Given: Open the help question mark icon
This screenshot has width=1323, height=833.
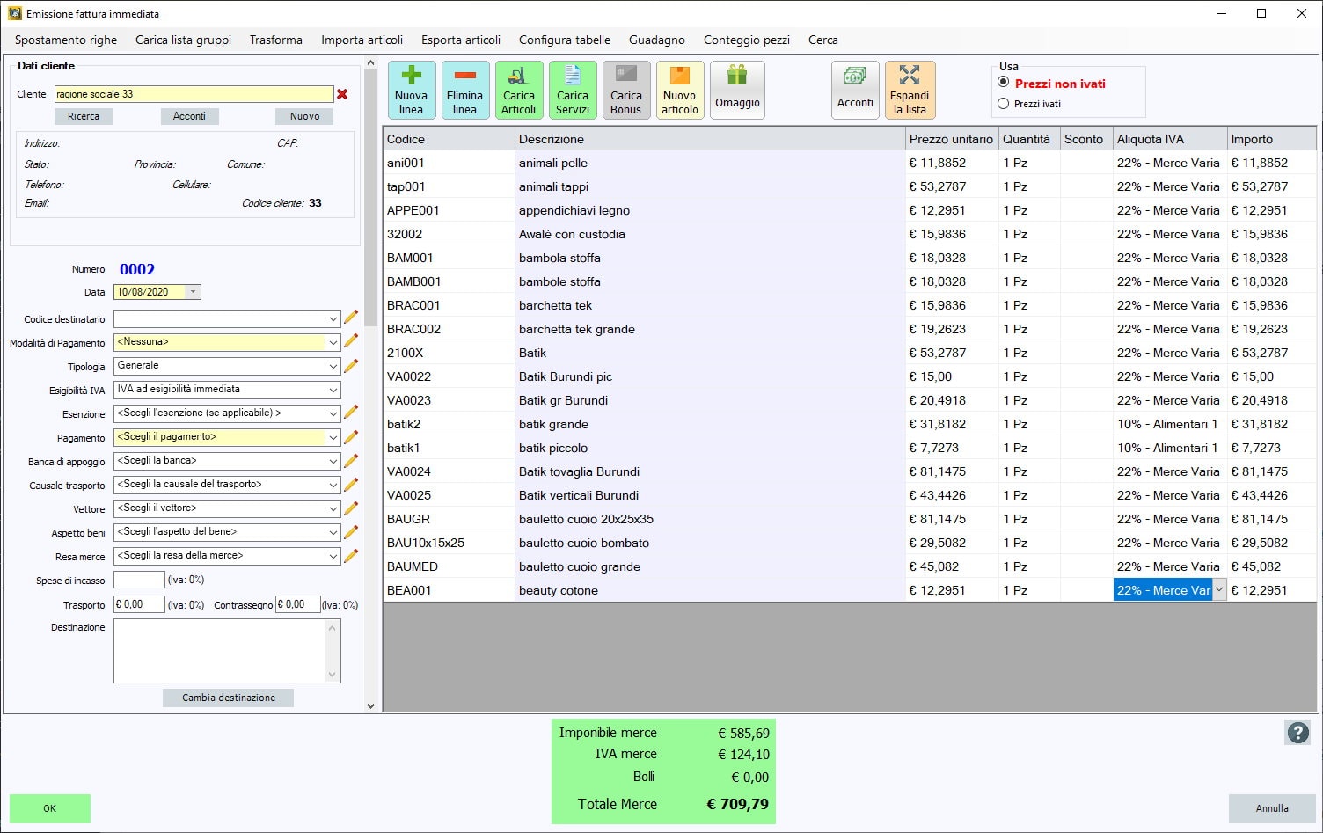Looking at the screenshot, I should click(1297, 732).
